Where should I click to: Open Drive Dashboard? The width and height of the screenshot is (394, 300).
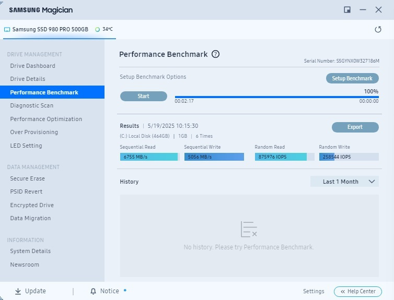pyautogui.click(x=33, y=66)
